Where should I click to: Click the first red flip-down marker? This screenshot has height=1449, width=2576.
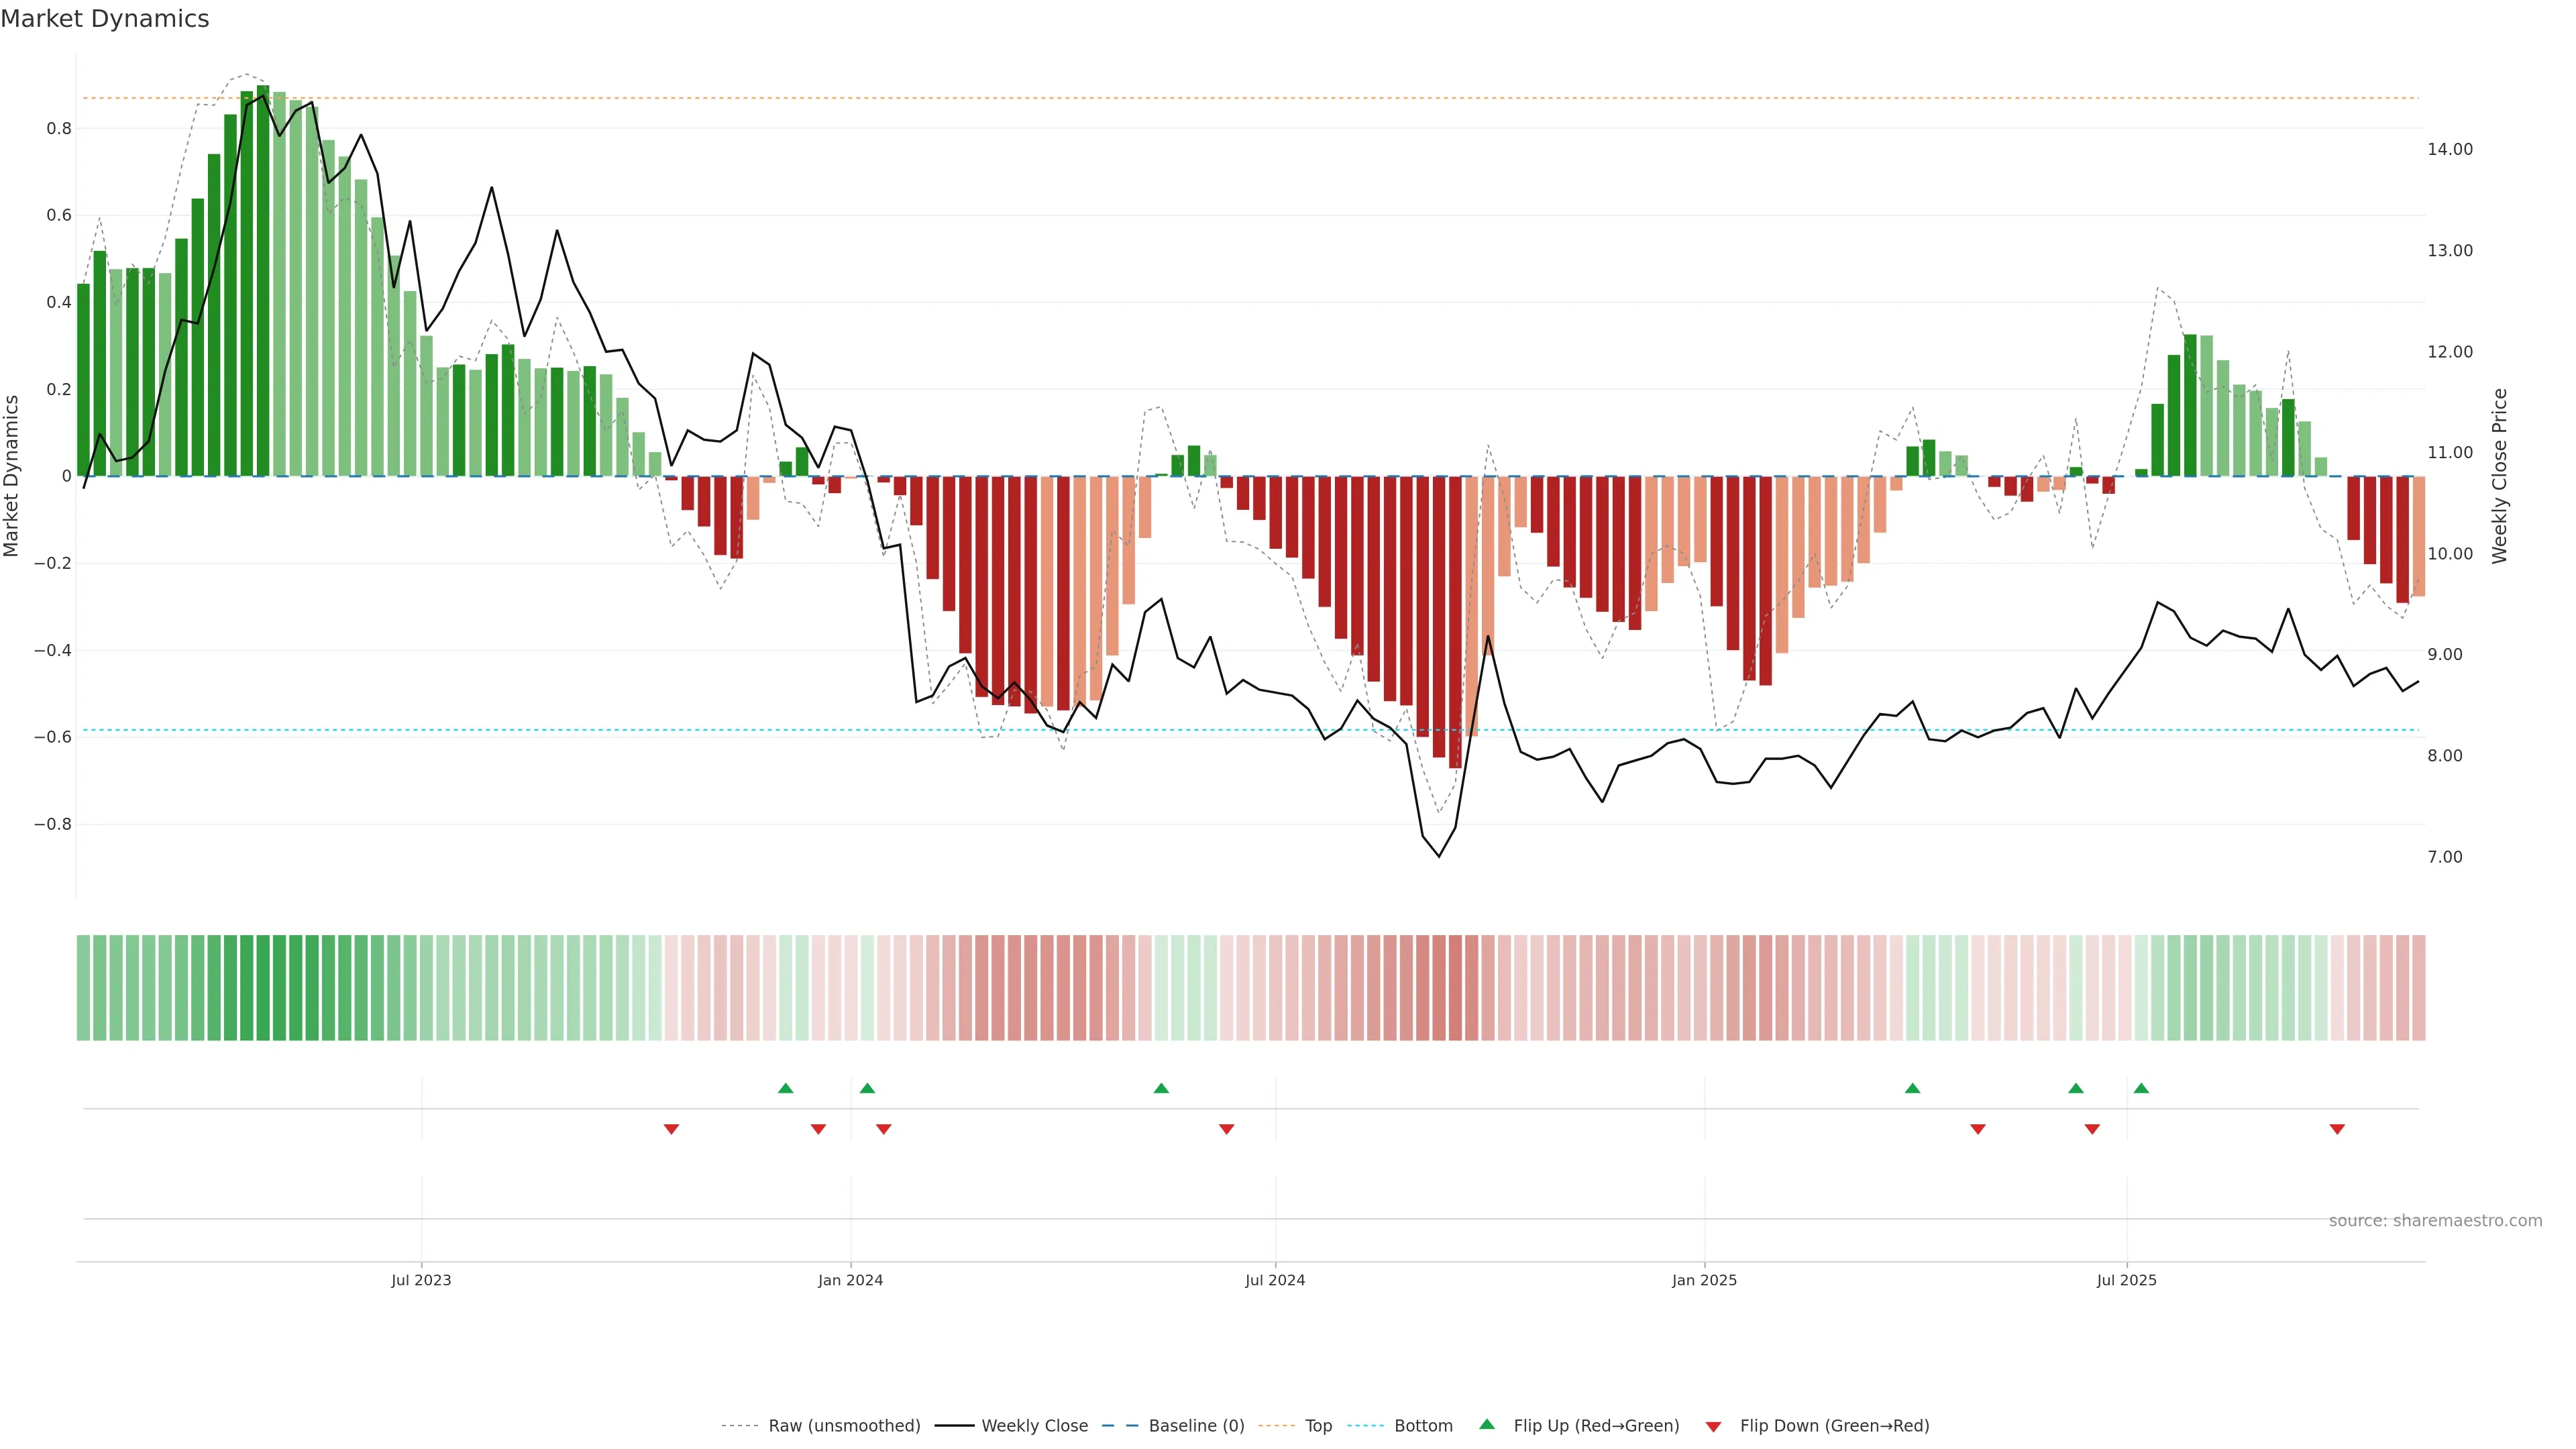(671, 1129)
